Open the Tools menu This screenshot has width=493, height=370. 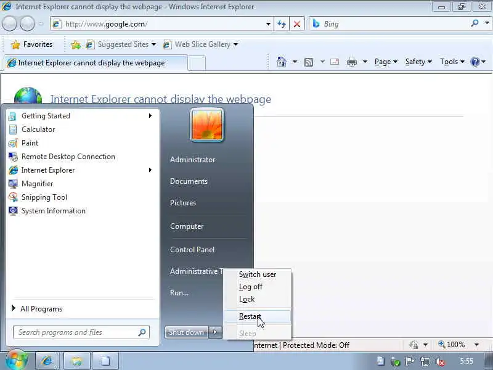pos(452,62)
